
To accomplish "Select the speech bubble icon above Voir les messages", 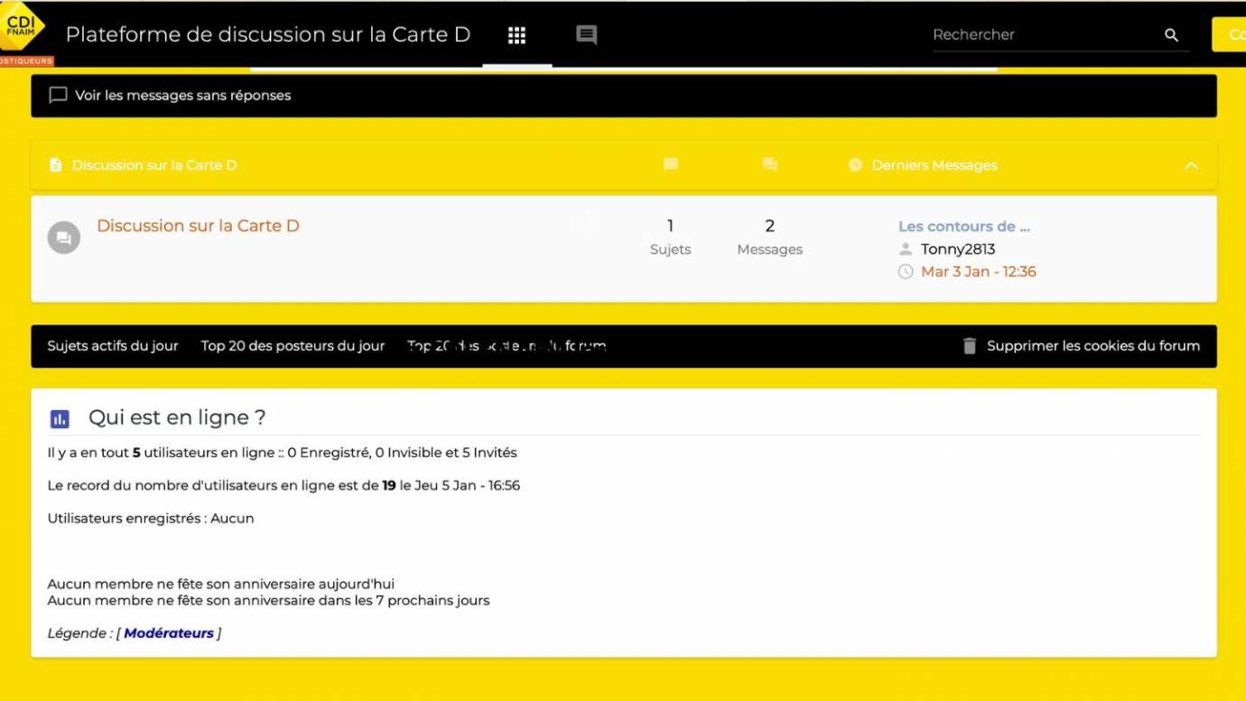I will tap(58, 95).
